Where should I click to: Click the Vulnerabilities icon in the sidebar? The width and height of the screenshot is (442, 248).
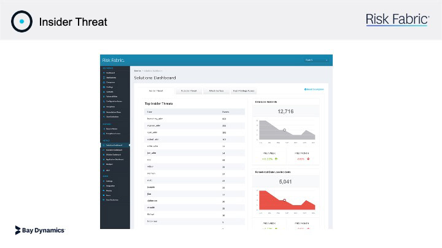pyautogui.click(x=104, y=97)
